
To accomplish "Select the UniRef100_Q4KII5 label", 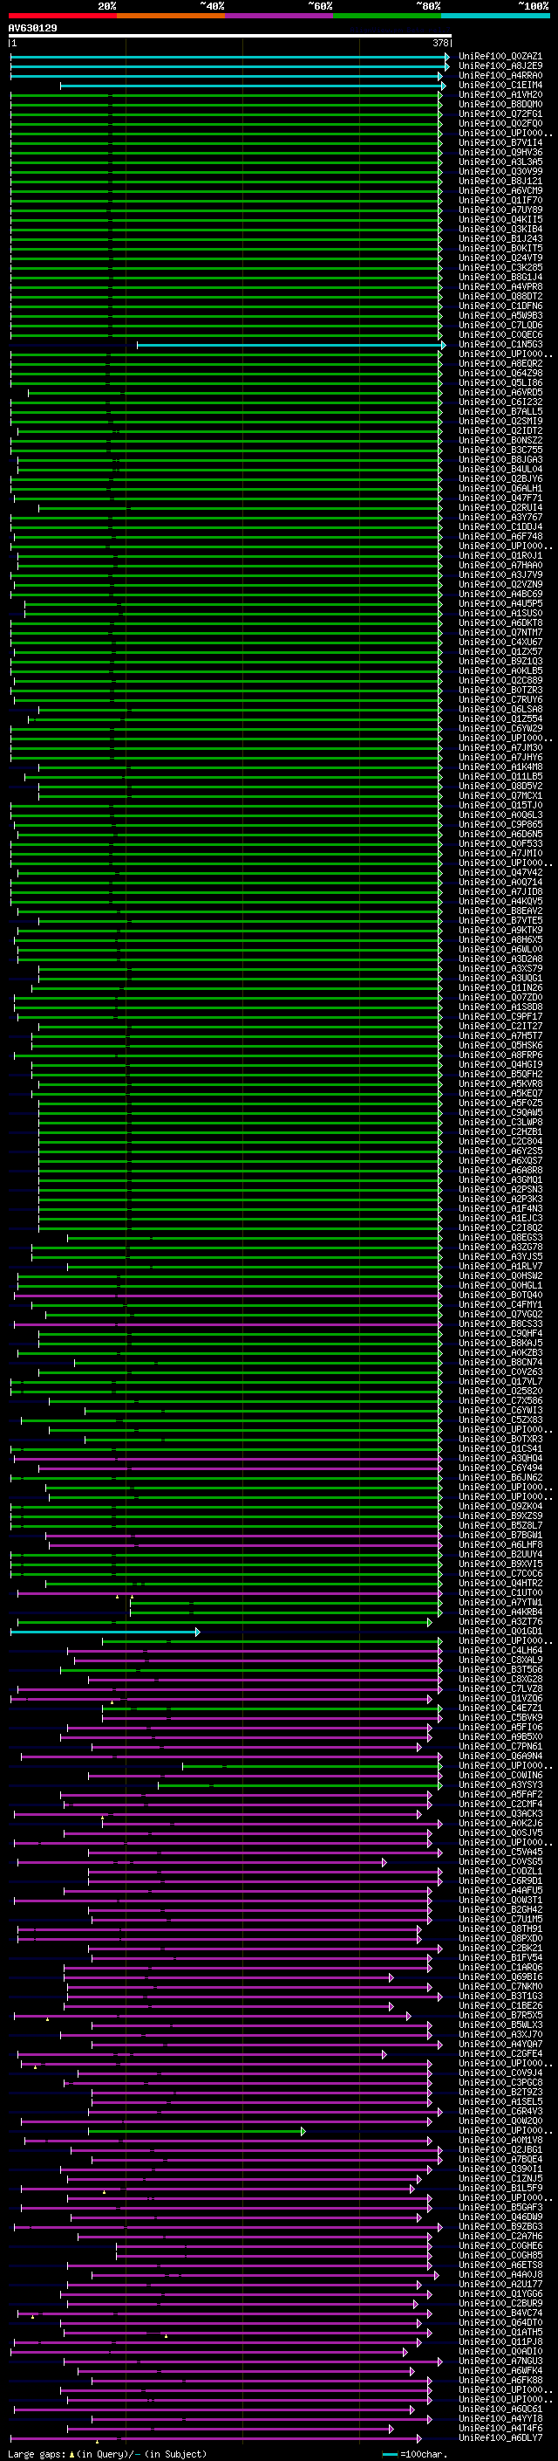I will [500, 220].
